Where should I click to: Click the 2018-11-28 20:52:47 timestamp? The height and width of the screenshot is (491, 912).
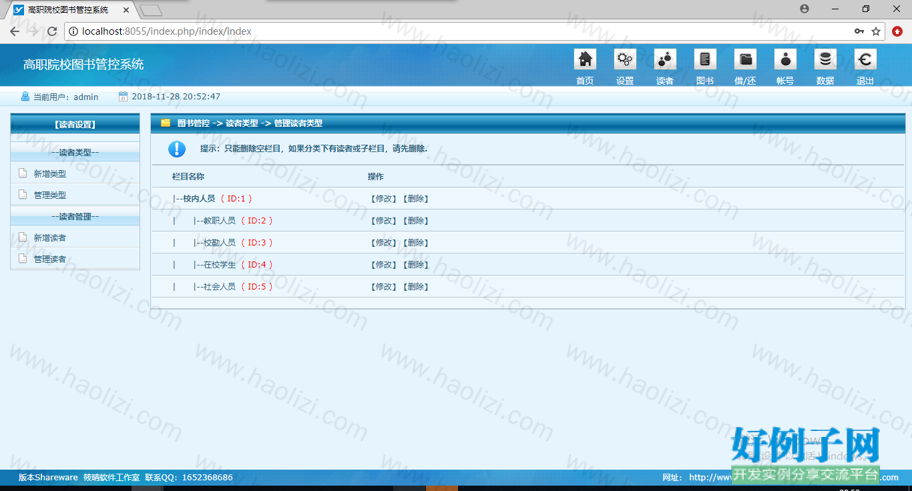[176, 97]
